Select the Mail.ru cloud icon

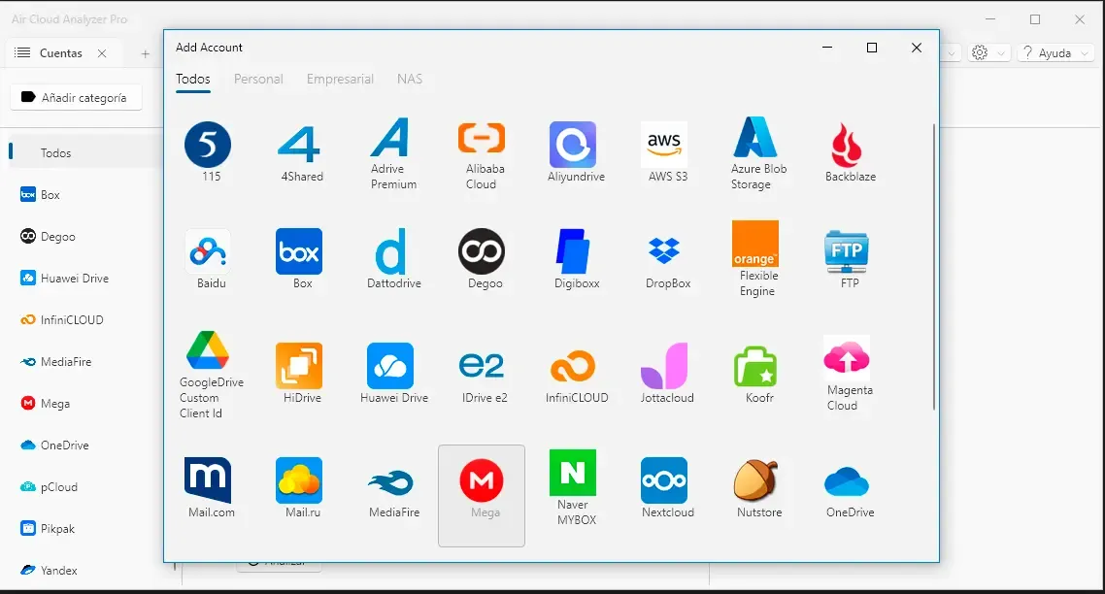point(299,479)
